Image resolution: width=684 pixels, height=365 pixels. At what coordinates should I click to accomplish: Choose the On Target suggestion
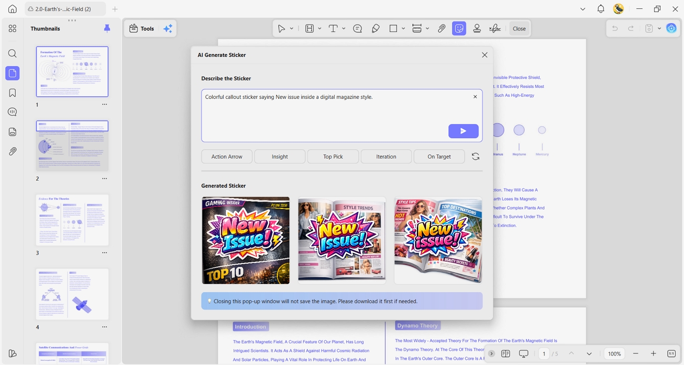tap(439, 157)
